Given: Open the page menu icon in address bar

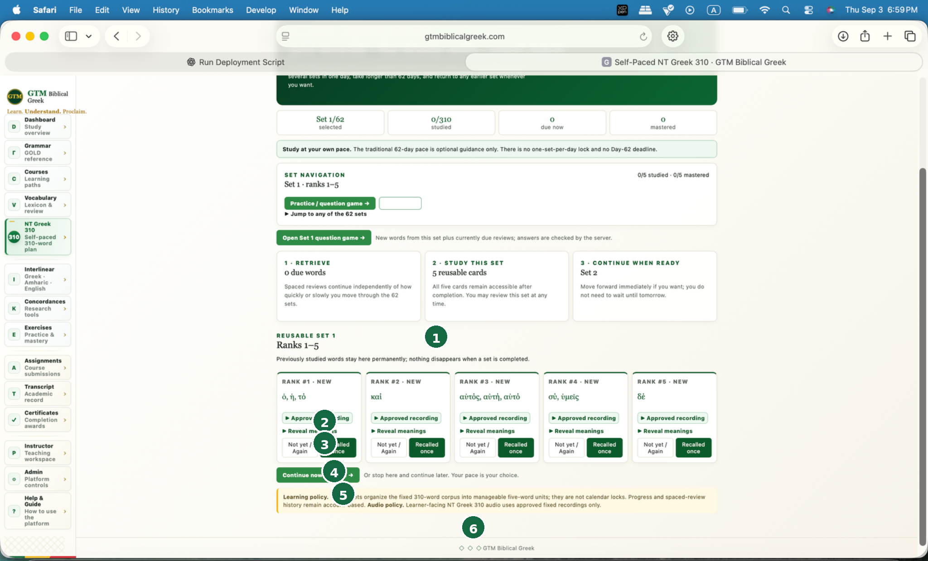Looking at the screenshot, I should pos(285,36).
